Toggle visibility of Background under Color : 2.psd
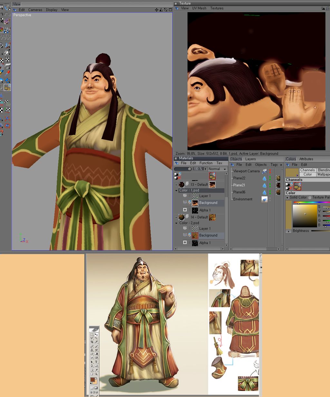 pyautogui.click(x=185, y=235)
